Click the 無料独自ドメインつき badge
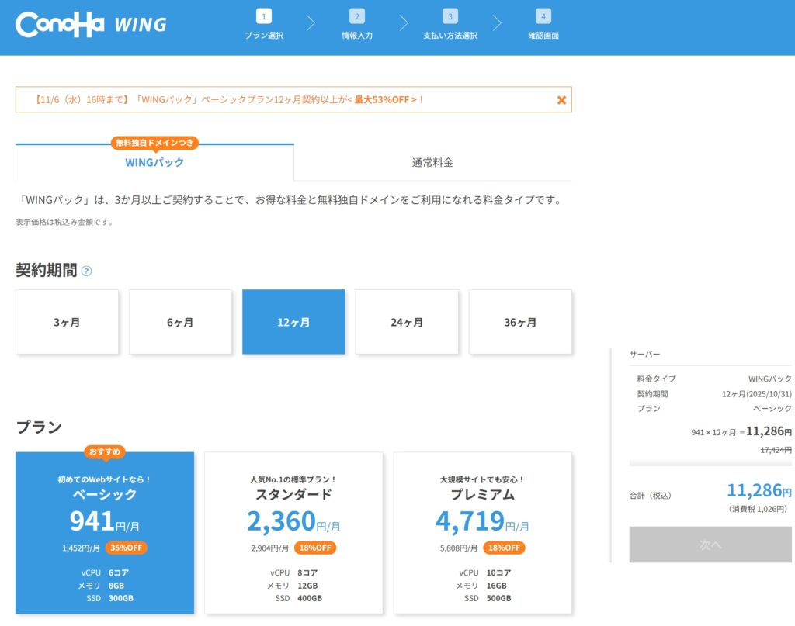Image resolution: width=795 pixels, height=626 pixels. [154, 143]
